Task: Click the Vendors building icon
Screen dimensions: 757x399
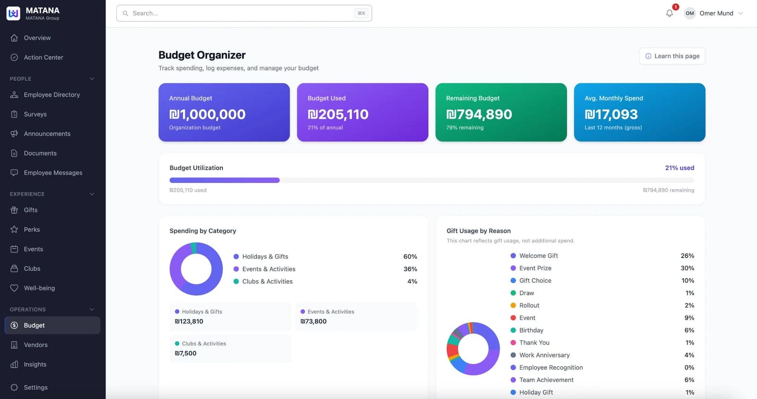Action: coord(14,345)
